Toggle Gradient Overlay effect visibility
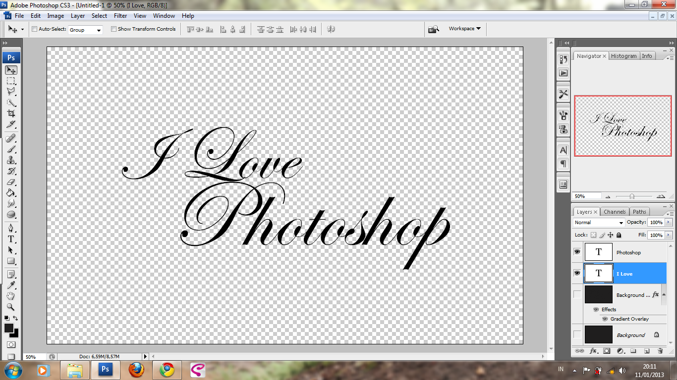 click(605, 319)
